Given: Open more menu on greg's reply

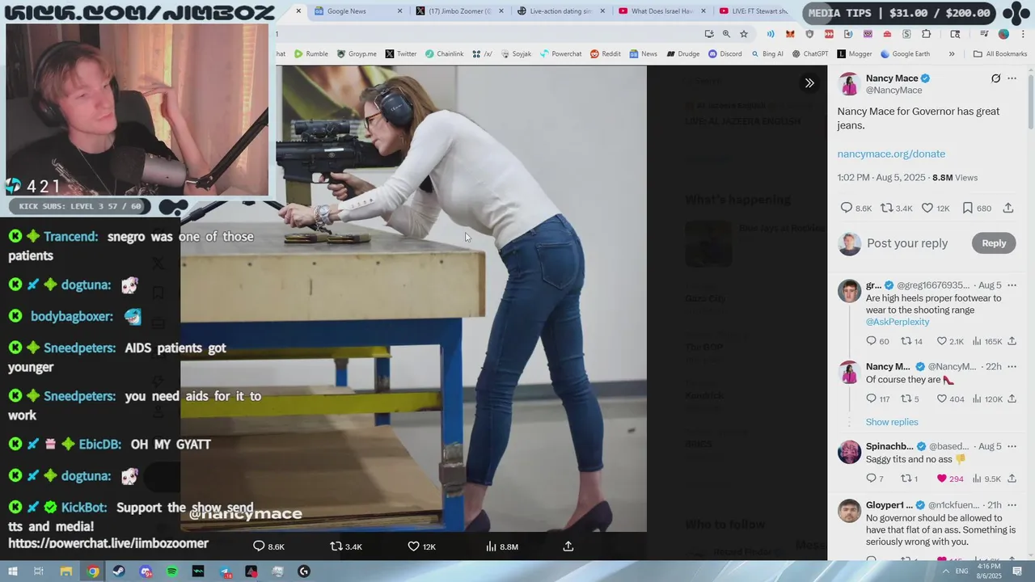Looking at the screenshot, I should pyautogui.click(x=1012, y=285).
